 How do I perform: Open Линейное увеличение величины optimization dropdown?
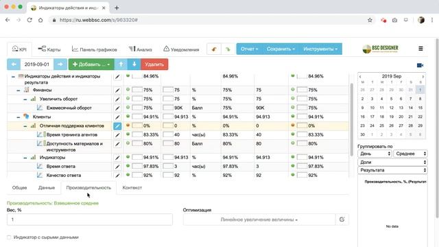point(259,220)
